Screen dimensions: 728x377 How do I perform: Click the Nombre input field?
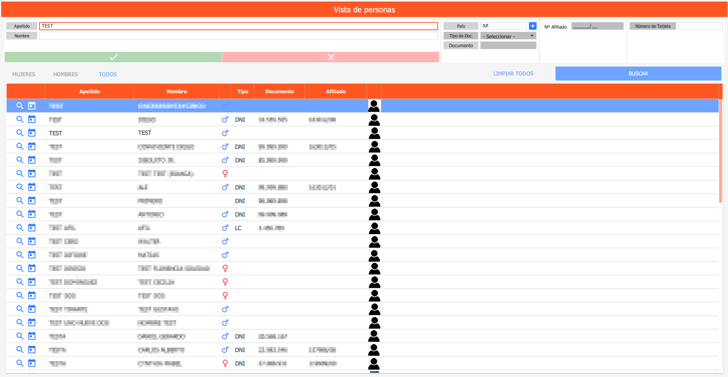(238, 36)
